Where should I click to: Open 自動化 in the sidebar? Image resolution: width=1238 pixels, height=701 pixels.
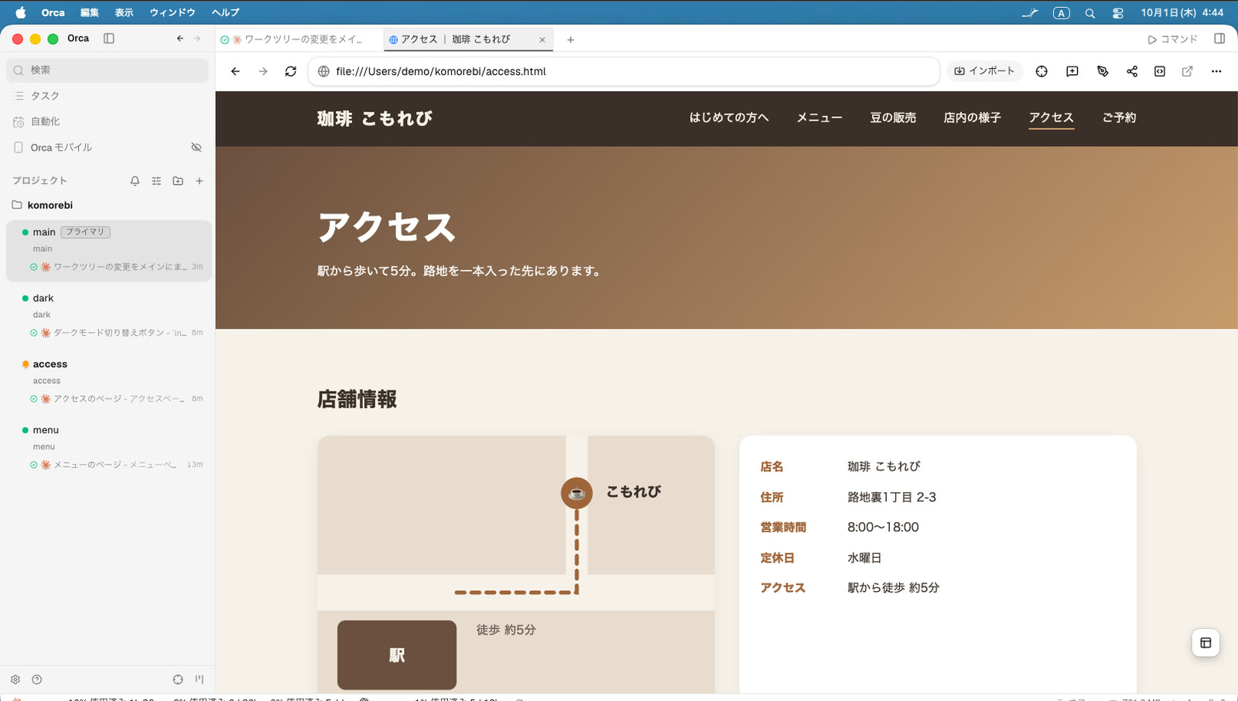[108, 121]
